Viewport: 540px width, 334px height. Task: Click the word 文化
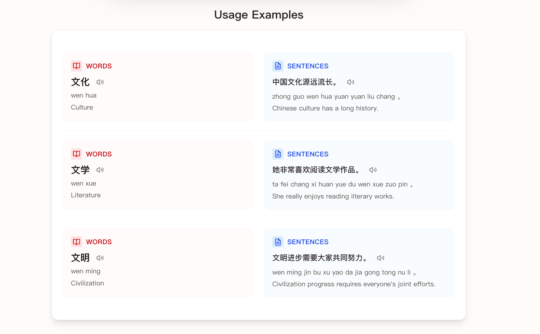(x=80, y=82)
